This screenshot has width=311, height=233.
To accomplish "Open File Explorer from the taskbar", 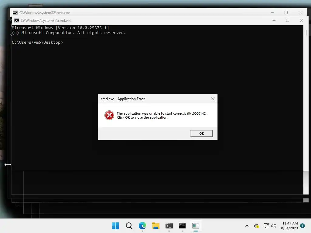I will (156, 226).
